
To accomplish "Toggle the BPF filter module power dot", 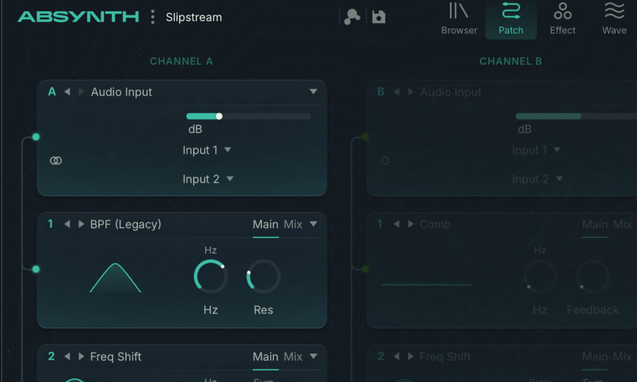I will (36, 269).
